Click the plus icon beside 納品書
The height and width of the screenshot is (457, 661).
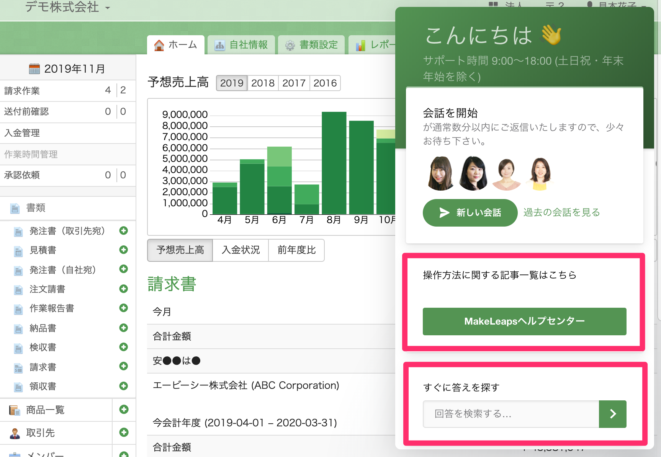tap(123, 328)
